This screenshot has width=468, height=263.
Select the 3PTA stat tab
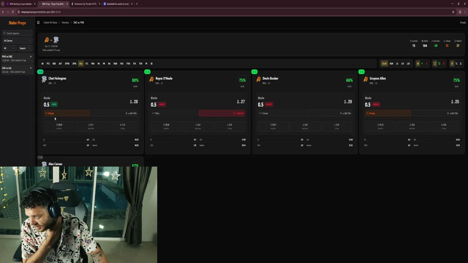tap(74, 64)
